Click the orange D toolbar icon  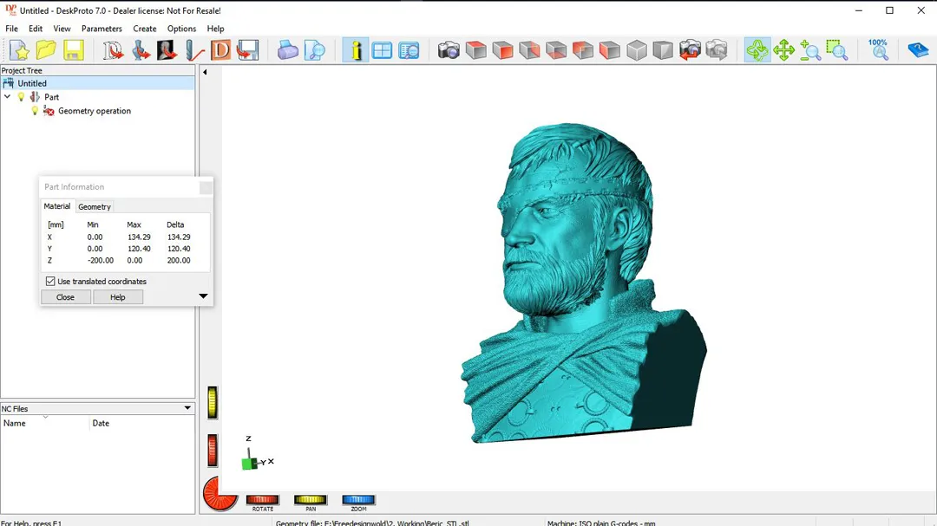coord(220,50)
